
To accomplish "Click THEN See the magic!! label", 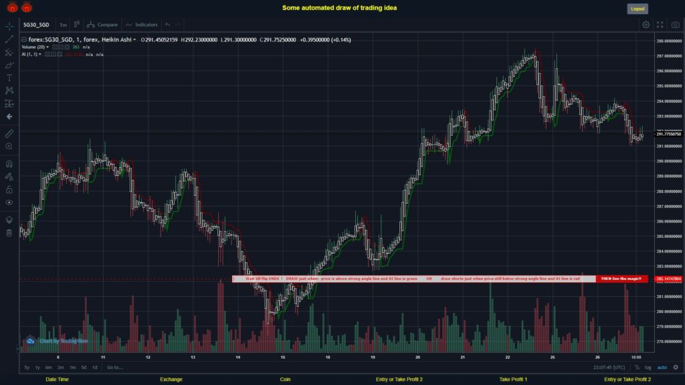I will (621, 279).
